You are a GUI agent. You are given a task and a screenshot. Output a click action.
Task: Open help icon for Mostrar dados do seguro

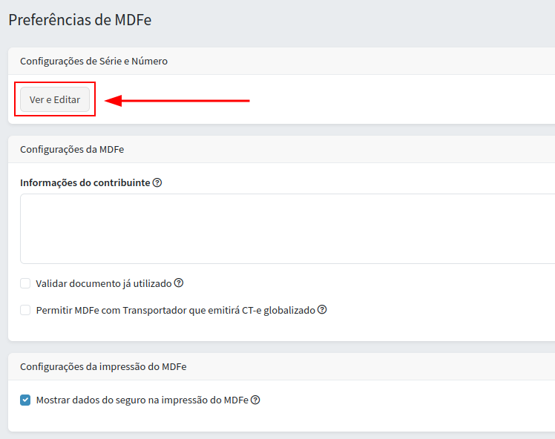(x=255, y=400)
